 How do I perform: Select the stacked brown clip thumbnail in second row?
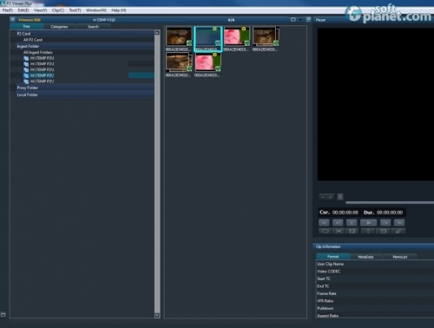pos(179,62)
